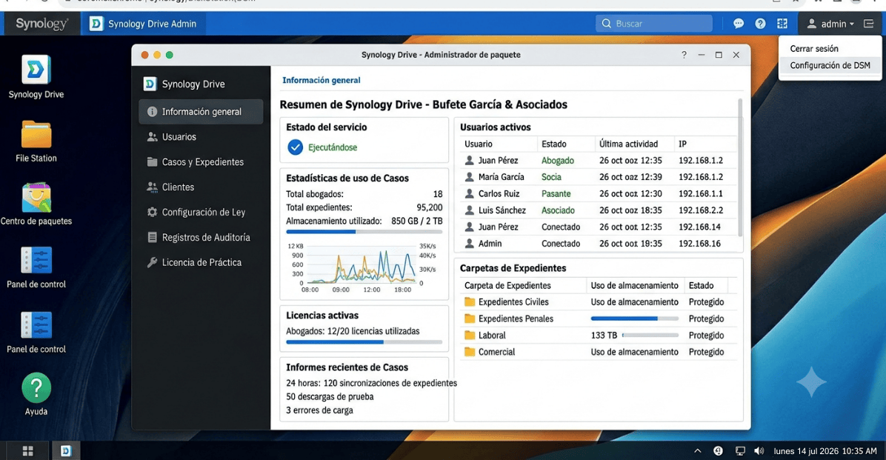Click the Synology logo in top bar

pyautogui.click(x=41, y=24)
